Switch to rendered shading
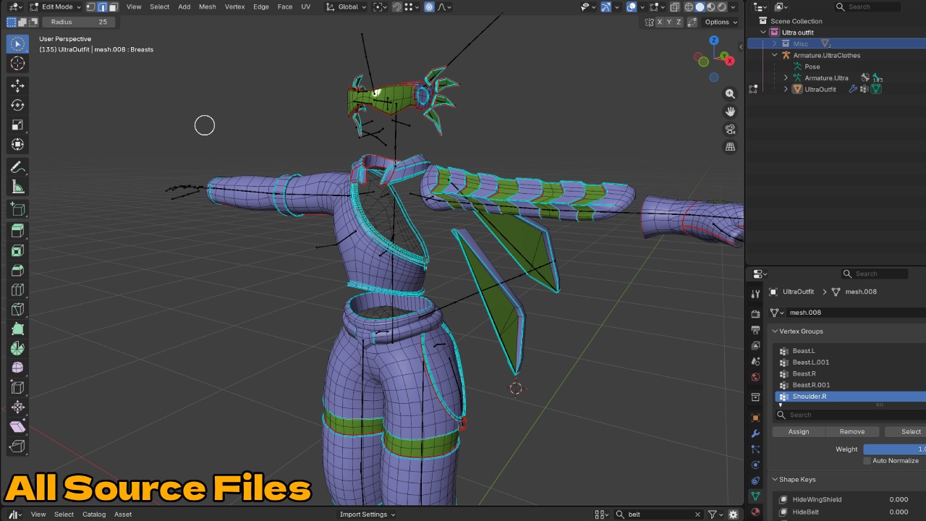This screenshot has height=521, width=926. tap(722, 7)
